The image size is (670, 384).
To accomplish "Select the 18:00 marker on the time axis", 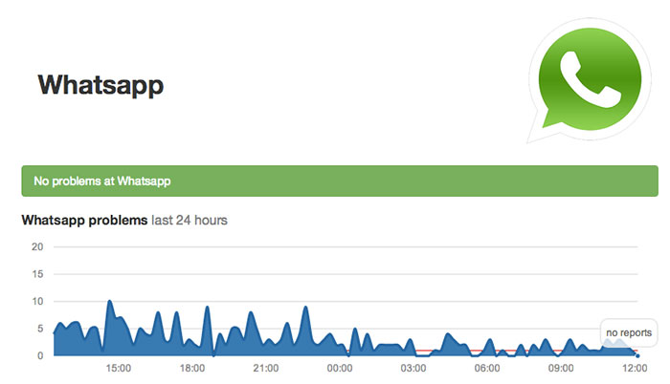I will point(192,368).
